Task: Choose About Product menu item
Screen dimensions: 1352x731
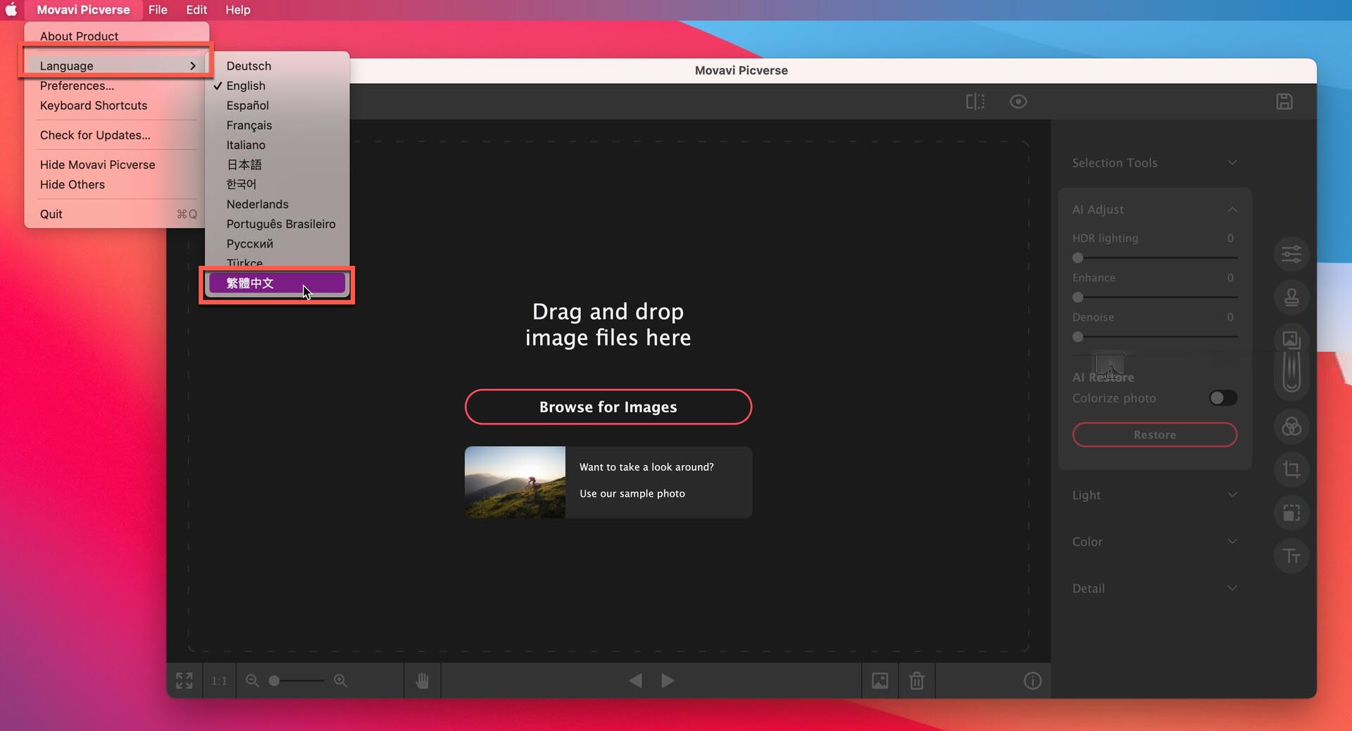Action: point(117,36)
